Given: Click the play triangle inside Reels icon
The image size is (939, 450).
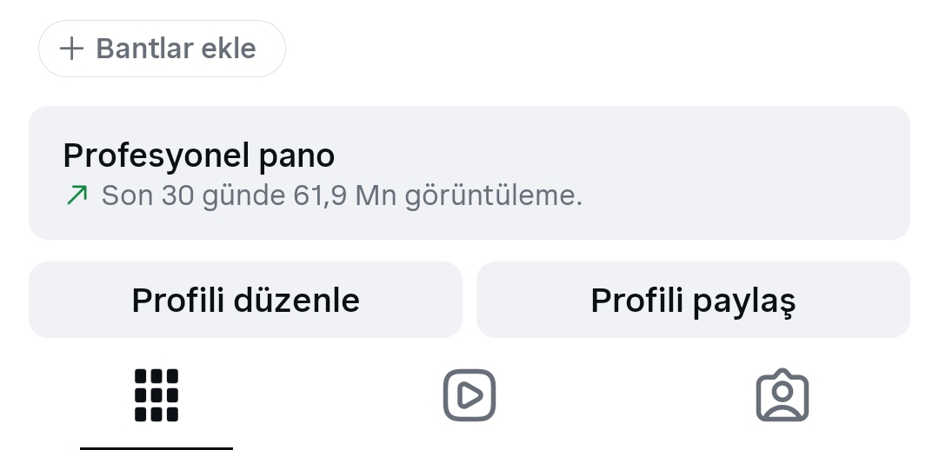Looking at the screenshot, I should [470, 395].
